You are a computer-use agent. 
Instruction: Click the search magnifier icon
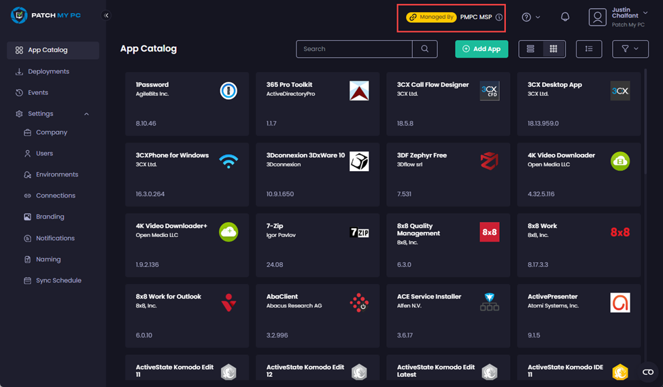click(x=425, y=49)
